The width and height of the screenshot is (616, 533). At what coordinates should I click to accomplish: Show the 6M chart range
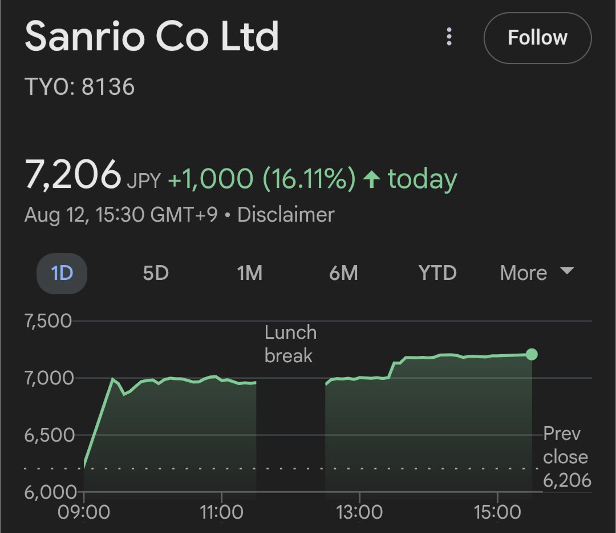pyautogui.click(x=343, y=273)
